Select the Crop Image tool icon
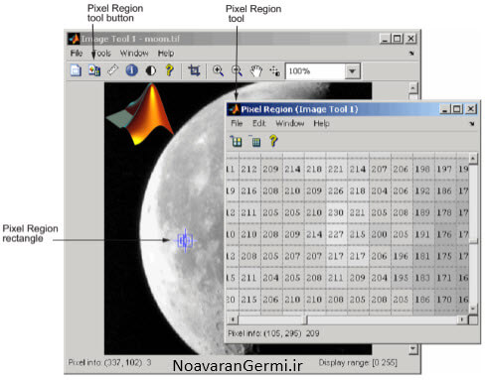 point(194,70)
